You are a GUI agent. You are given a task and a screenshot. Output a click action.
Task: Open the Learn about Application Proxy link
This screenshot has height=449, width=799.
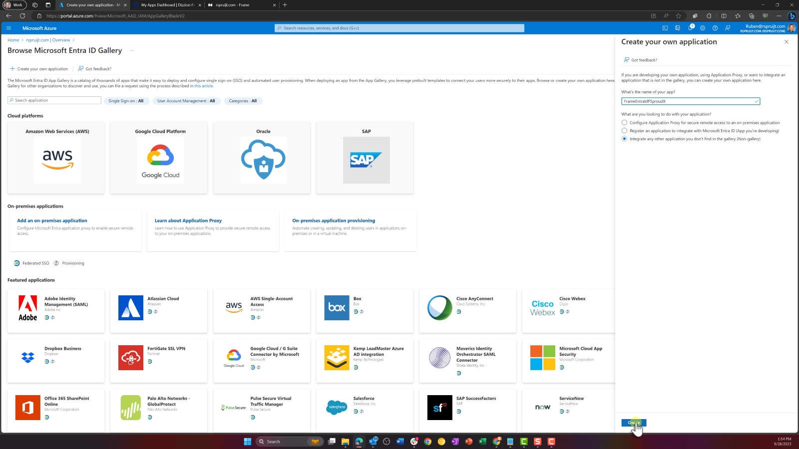pyautogui.click(x=188, y=221)
